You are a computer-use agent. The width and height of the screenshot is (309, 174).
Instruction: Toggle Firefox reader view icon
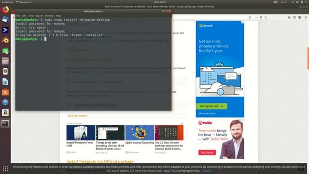[250, 17]
